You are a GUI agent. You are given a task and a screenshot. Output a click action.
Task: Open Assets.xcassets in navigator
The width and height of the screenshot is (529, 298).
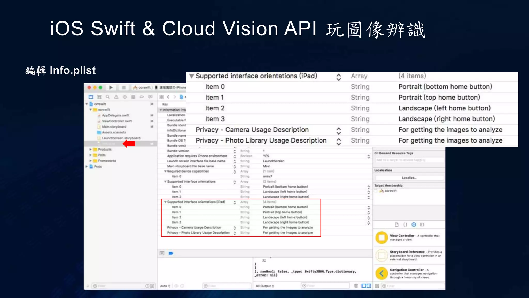pos(114,132)
